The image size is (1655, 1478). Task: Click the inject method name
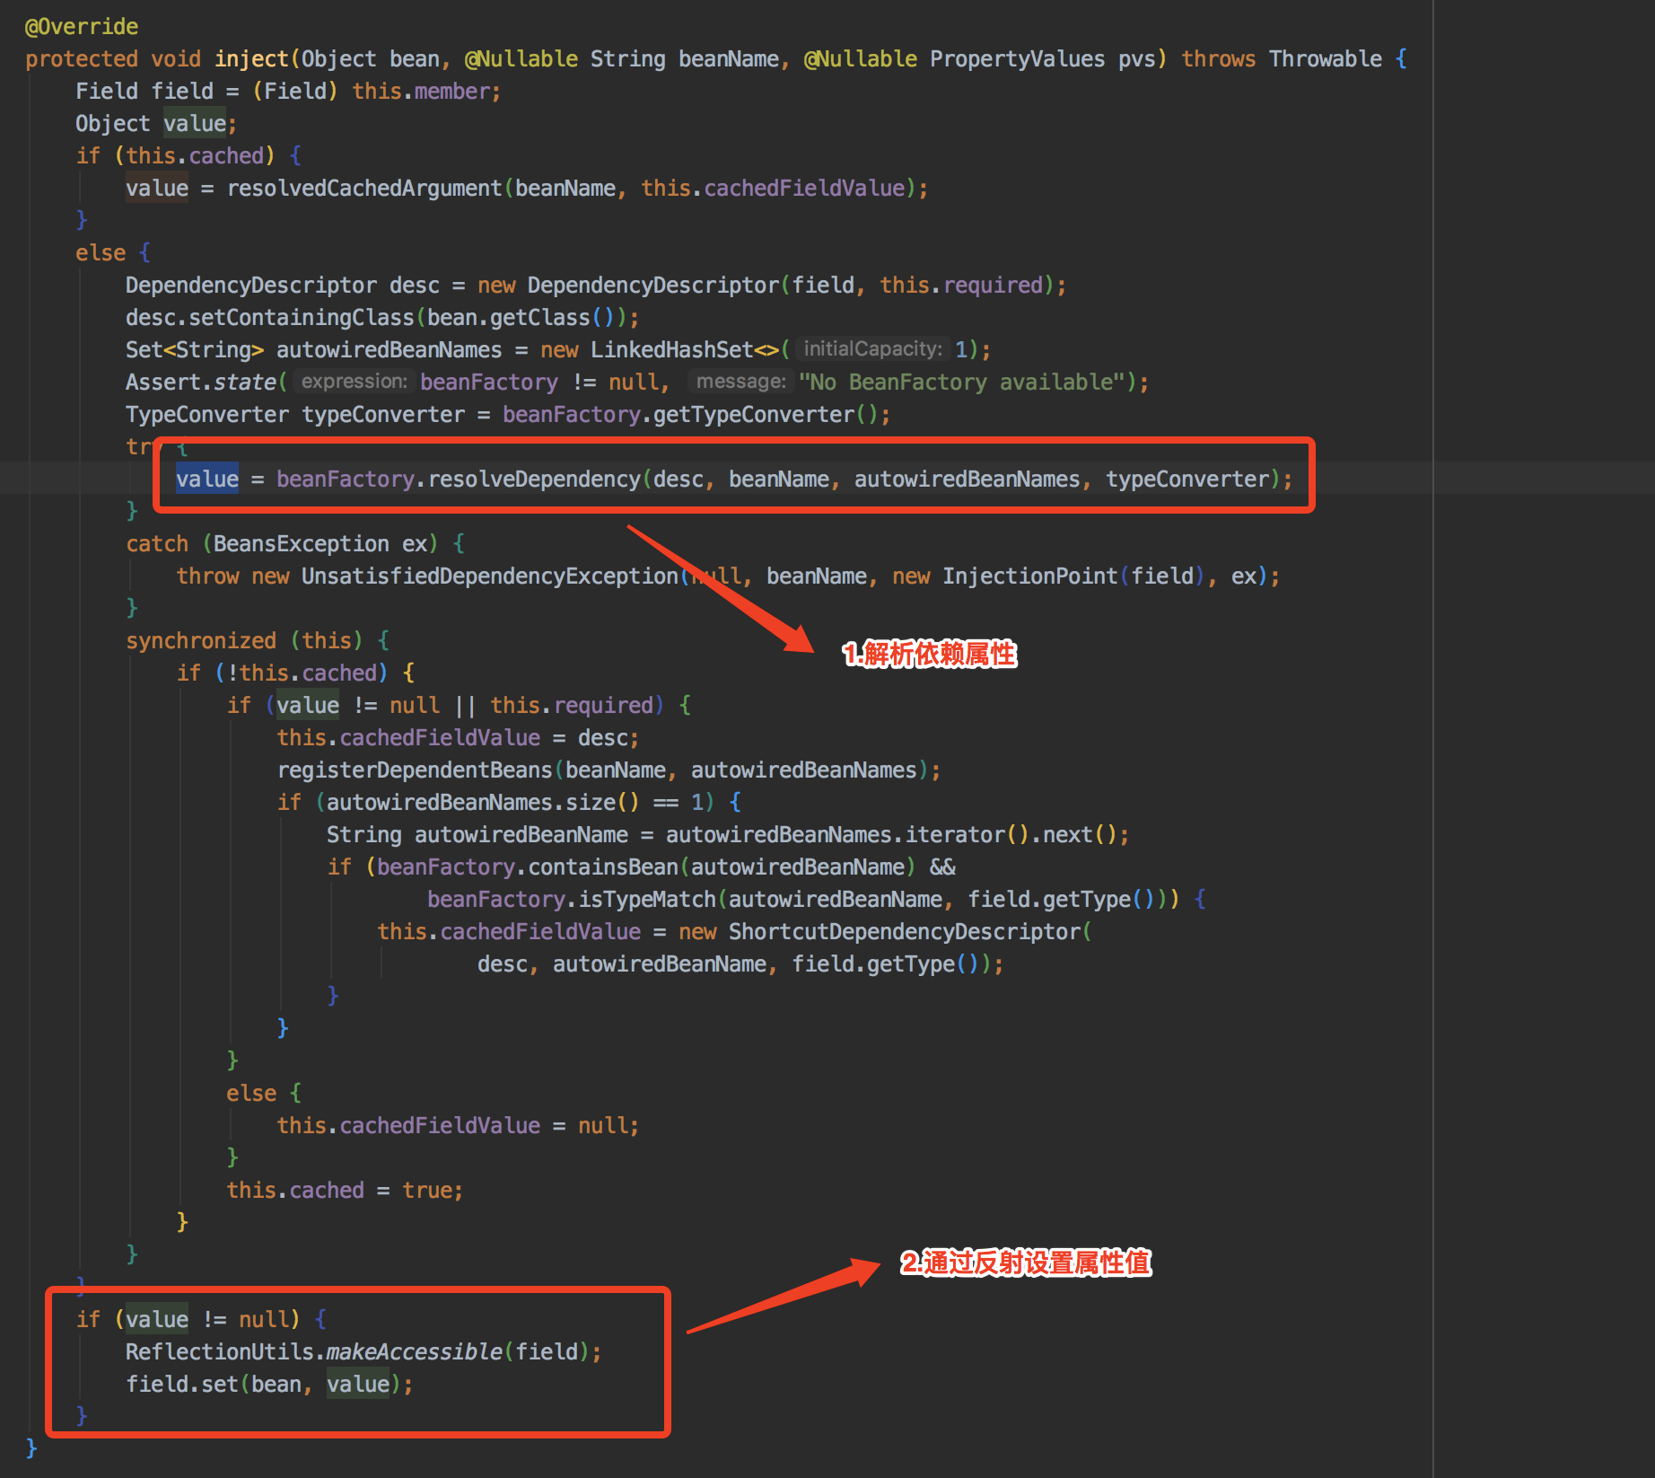click(251, 59)
